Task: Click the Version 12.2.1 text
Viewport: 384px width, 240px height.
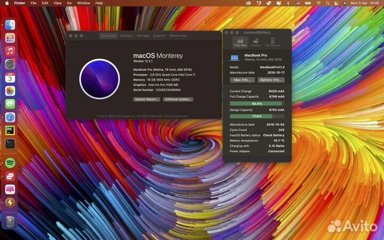Action: [x=143, y=61]
